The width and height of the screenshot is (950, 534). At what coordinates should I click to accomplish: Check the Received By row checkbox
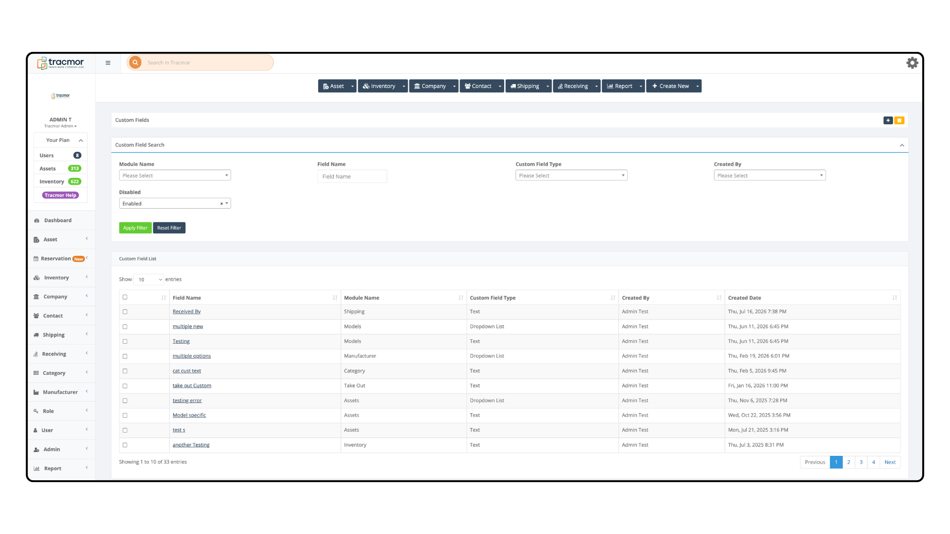[125, 312]
